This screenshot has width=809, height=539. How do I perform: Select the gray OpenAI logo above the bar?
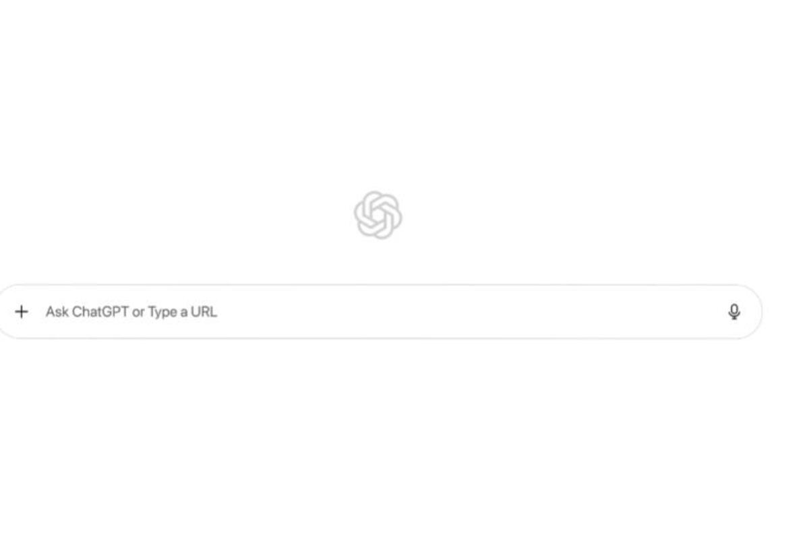tap(378, 215)
